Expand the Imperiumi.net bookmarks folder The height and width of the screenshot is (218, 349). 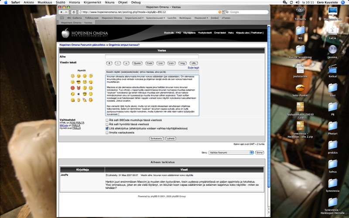coord(134,18)
